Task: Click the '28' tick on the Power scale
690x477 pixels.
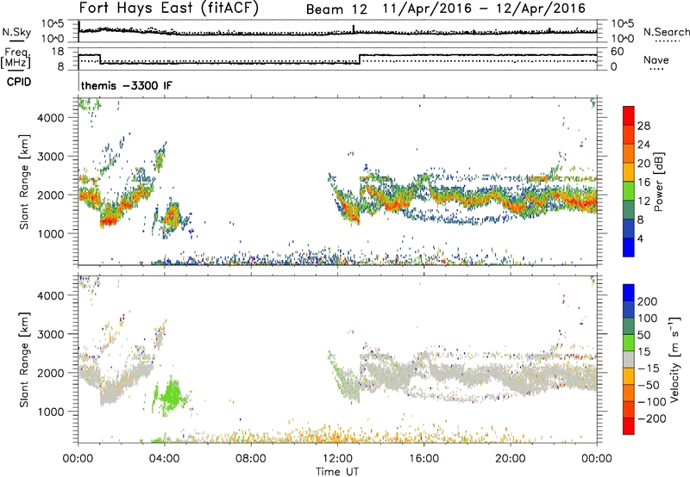Action: (643, 126)
